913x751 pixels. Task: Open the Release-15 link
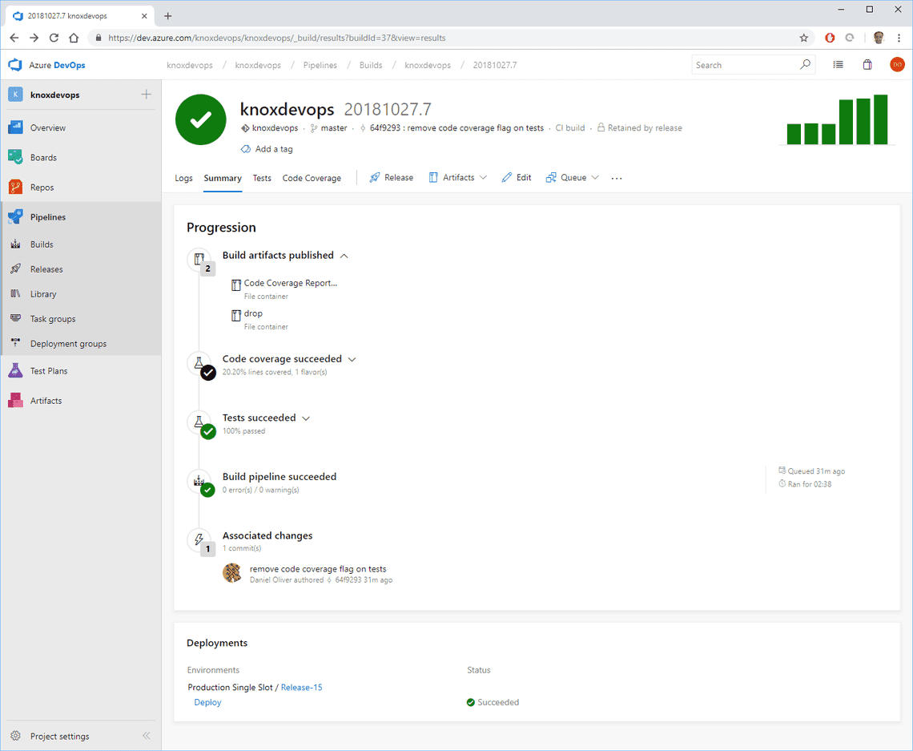(x=301, y=687)
